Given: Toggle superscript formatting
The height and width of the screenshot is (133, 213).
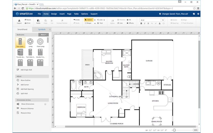Looking at the screenshot, I should [x=156, y=23].
